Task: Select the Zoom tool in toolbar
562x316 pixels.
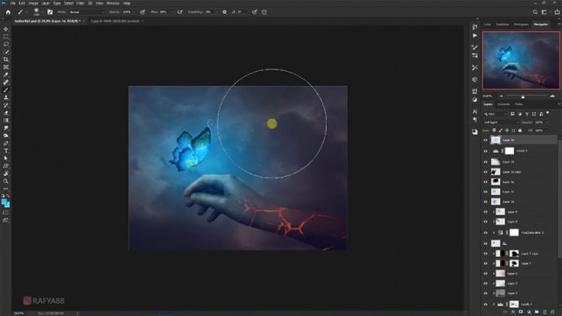Action: (6, 181)
